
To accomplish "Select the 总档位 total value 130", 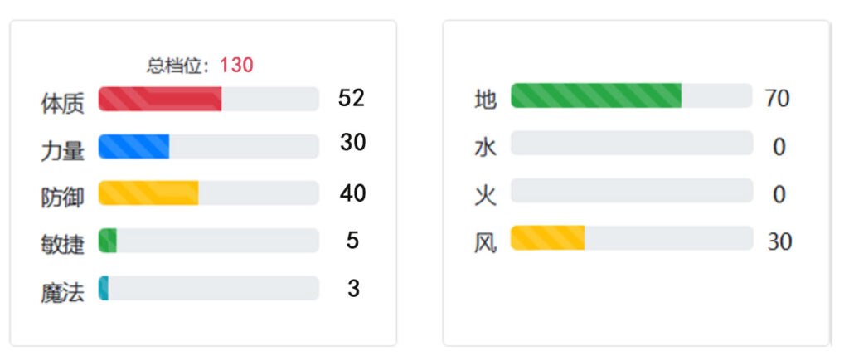I will pyautogui.click(x=236, y=66).
